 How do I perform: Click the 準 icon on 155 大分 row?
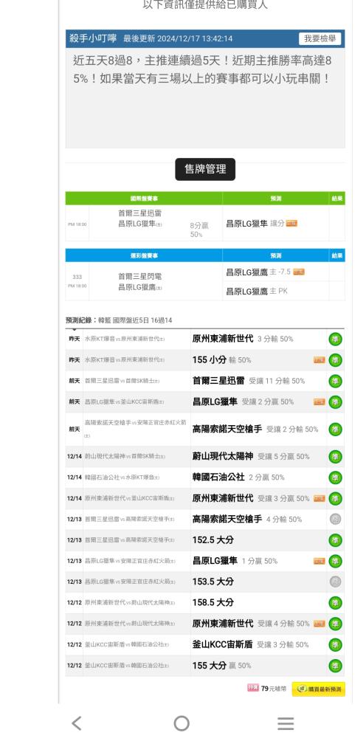click(x=335, y=666)
